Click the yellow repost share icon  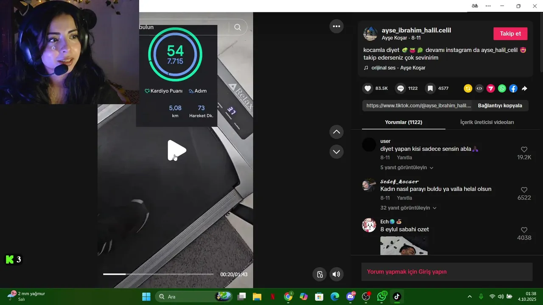(x=468, y=89)
